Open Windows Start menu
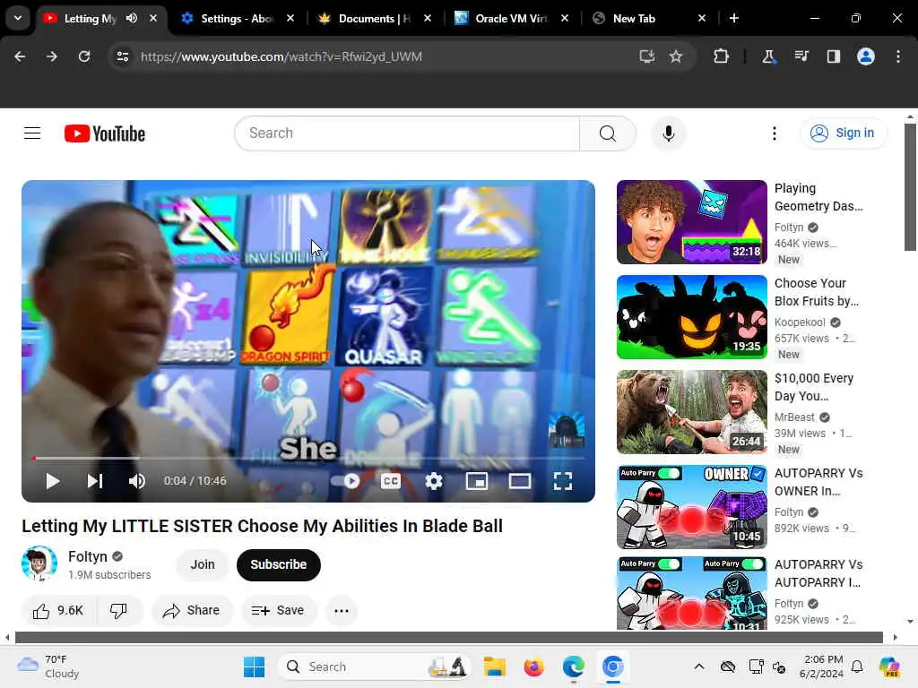 click(x=254, y=666)
